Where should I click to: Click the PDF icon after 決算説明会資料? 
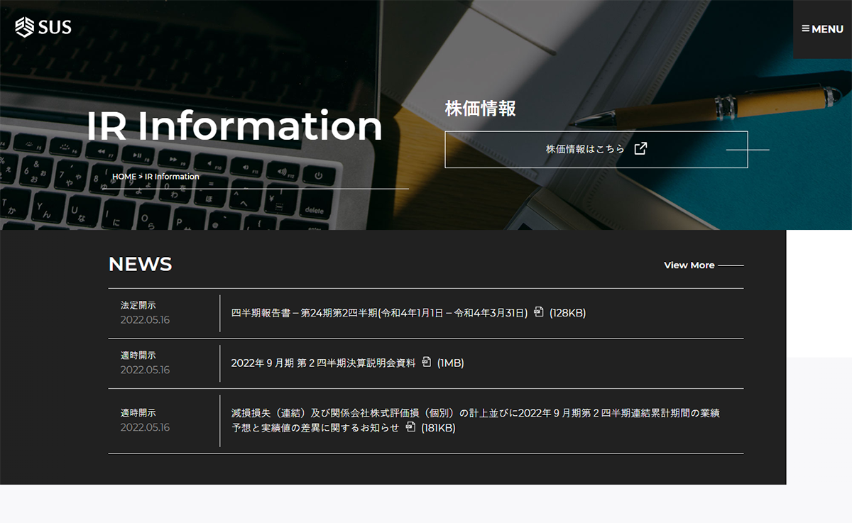coord(427,363)
